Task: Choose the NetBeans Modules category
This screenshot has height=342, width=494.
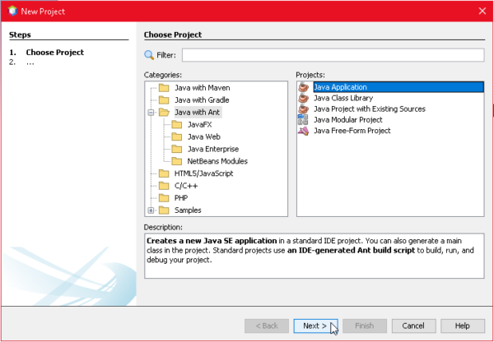Action: [217, 161]
